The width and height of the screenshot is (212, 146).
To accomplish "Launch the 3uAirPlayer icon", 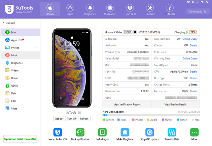I will point(103,132).
